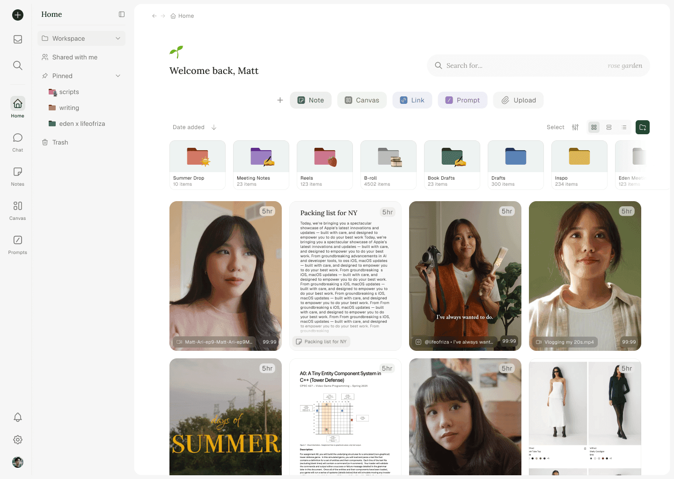Open the Meeting Notes folder
Viewport: 674px width, 479px height.
click(261, 165)
